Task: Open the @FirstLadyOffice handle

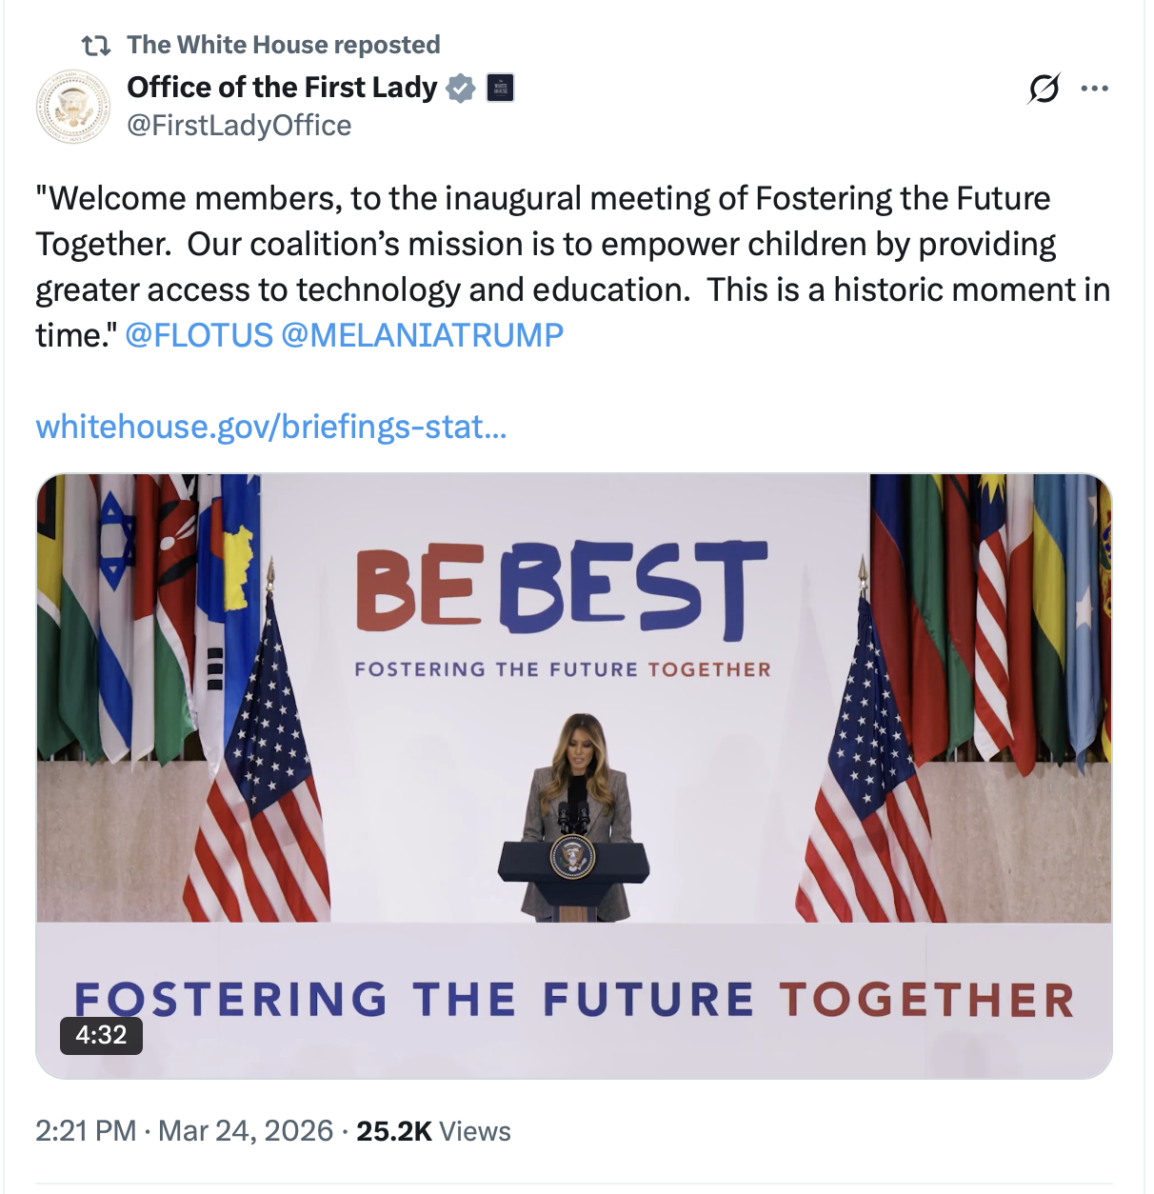Action: pos(239,126)
